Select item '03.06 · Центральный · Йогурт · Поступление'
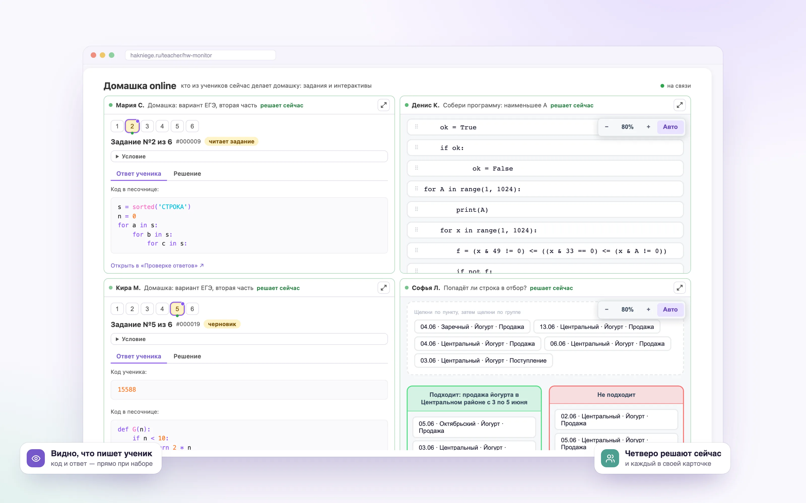The width and height of the screenshot is (806, 503). click(483, 360)
